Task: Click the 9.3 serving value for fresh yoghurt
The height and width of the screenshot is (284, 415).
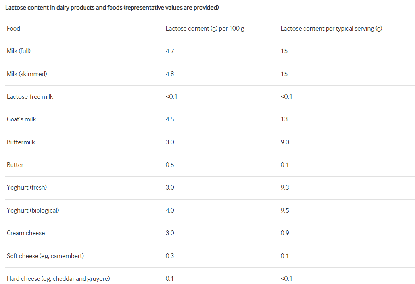Action: point(285,187)
